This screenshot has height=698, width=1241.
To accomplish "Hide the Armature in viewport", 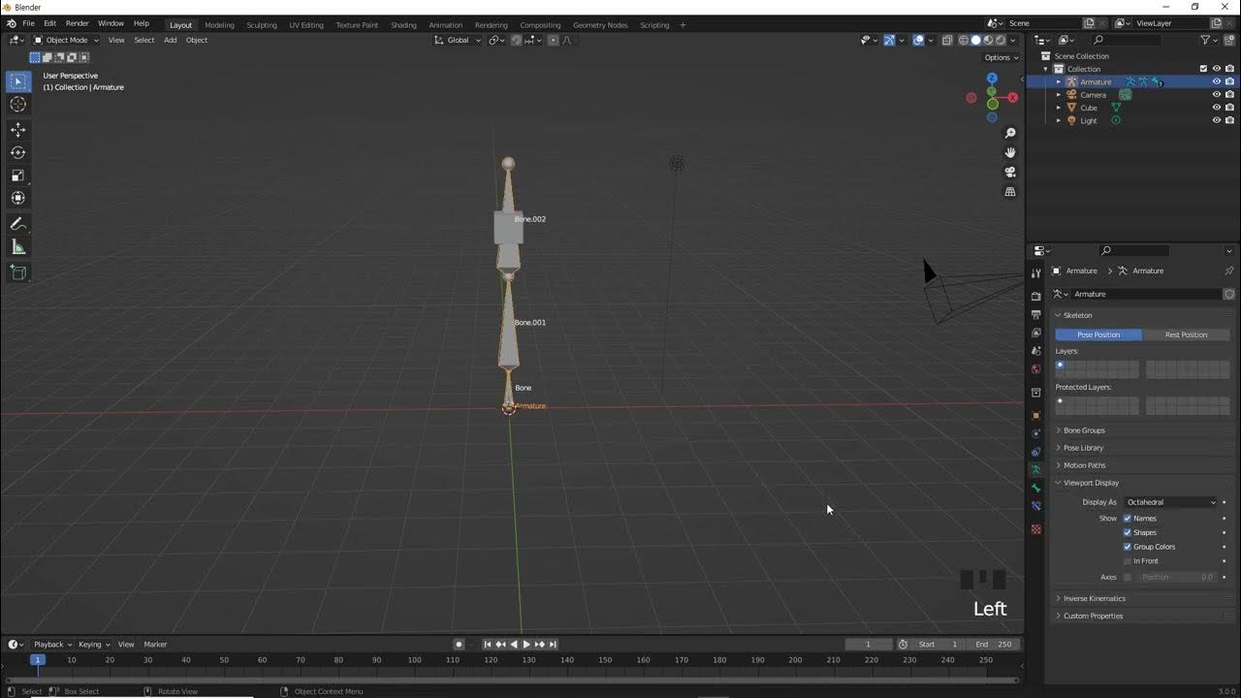I will [x=1216, y=82].
